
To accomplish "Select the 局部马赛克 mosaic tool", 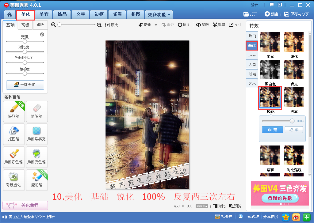I will [36, 134].
